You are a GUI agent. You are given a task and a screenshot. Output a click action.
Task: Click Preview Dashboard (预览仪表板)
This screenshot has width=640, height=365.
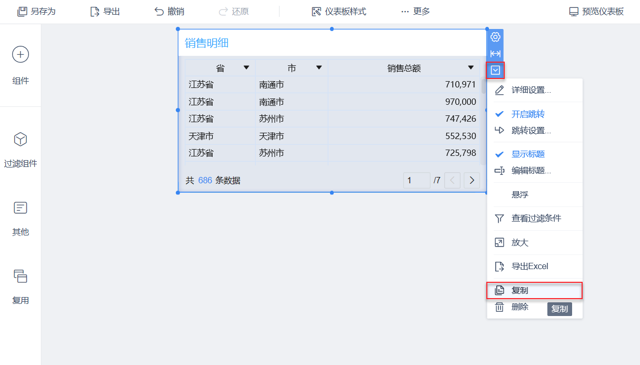point(596,12)
